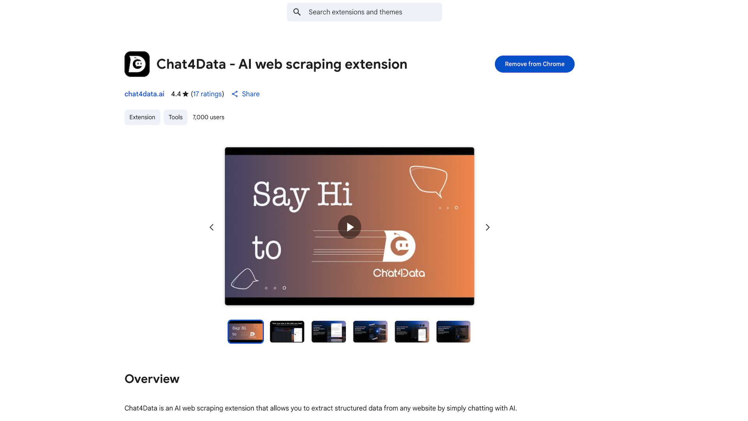Click Remove from Chrome button
Image resolution: width=748 pixels, height=421 pixels.
tap(535, 64)
